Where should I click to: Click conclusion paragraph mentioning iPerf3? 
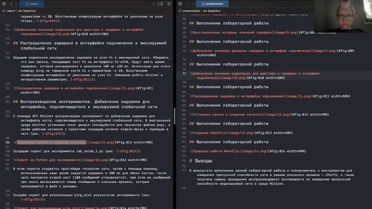(271, 177)
